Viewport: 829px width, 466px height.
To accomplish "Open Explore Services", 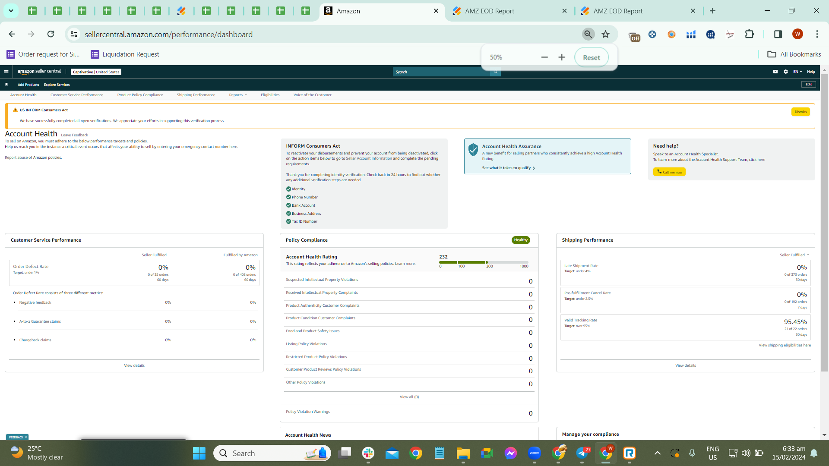I will coord(57,85).
